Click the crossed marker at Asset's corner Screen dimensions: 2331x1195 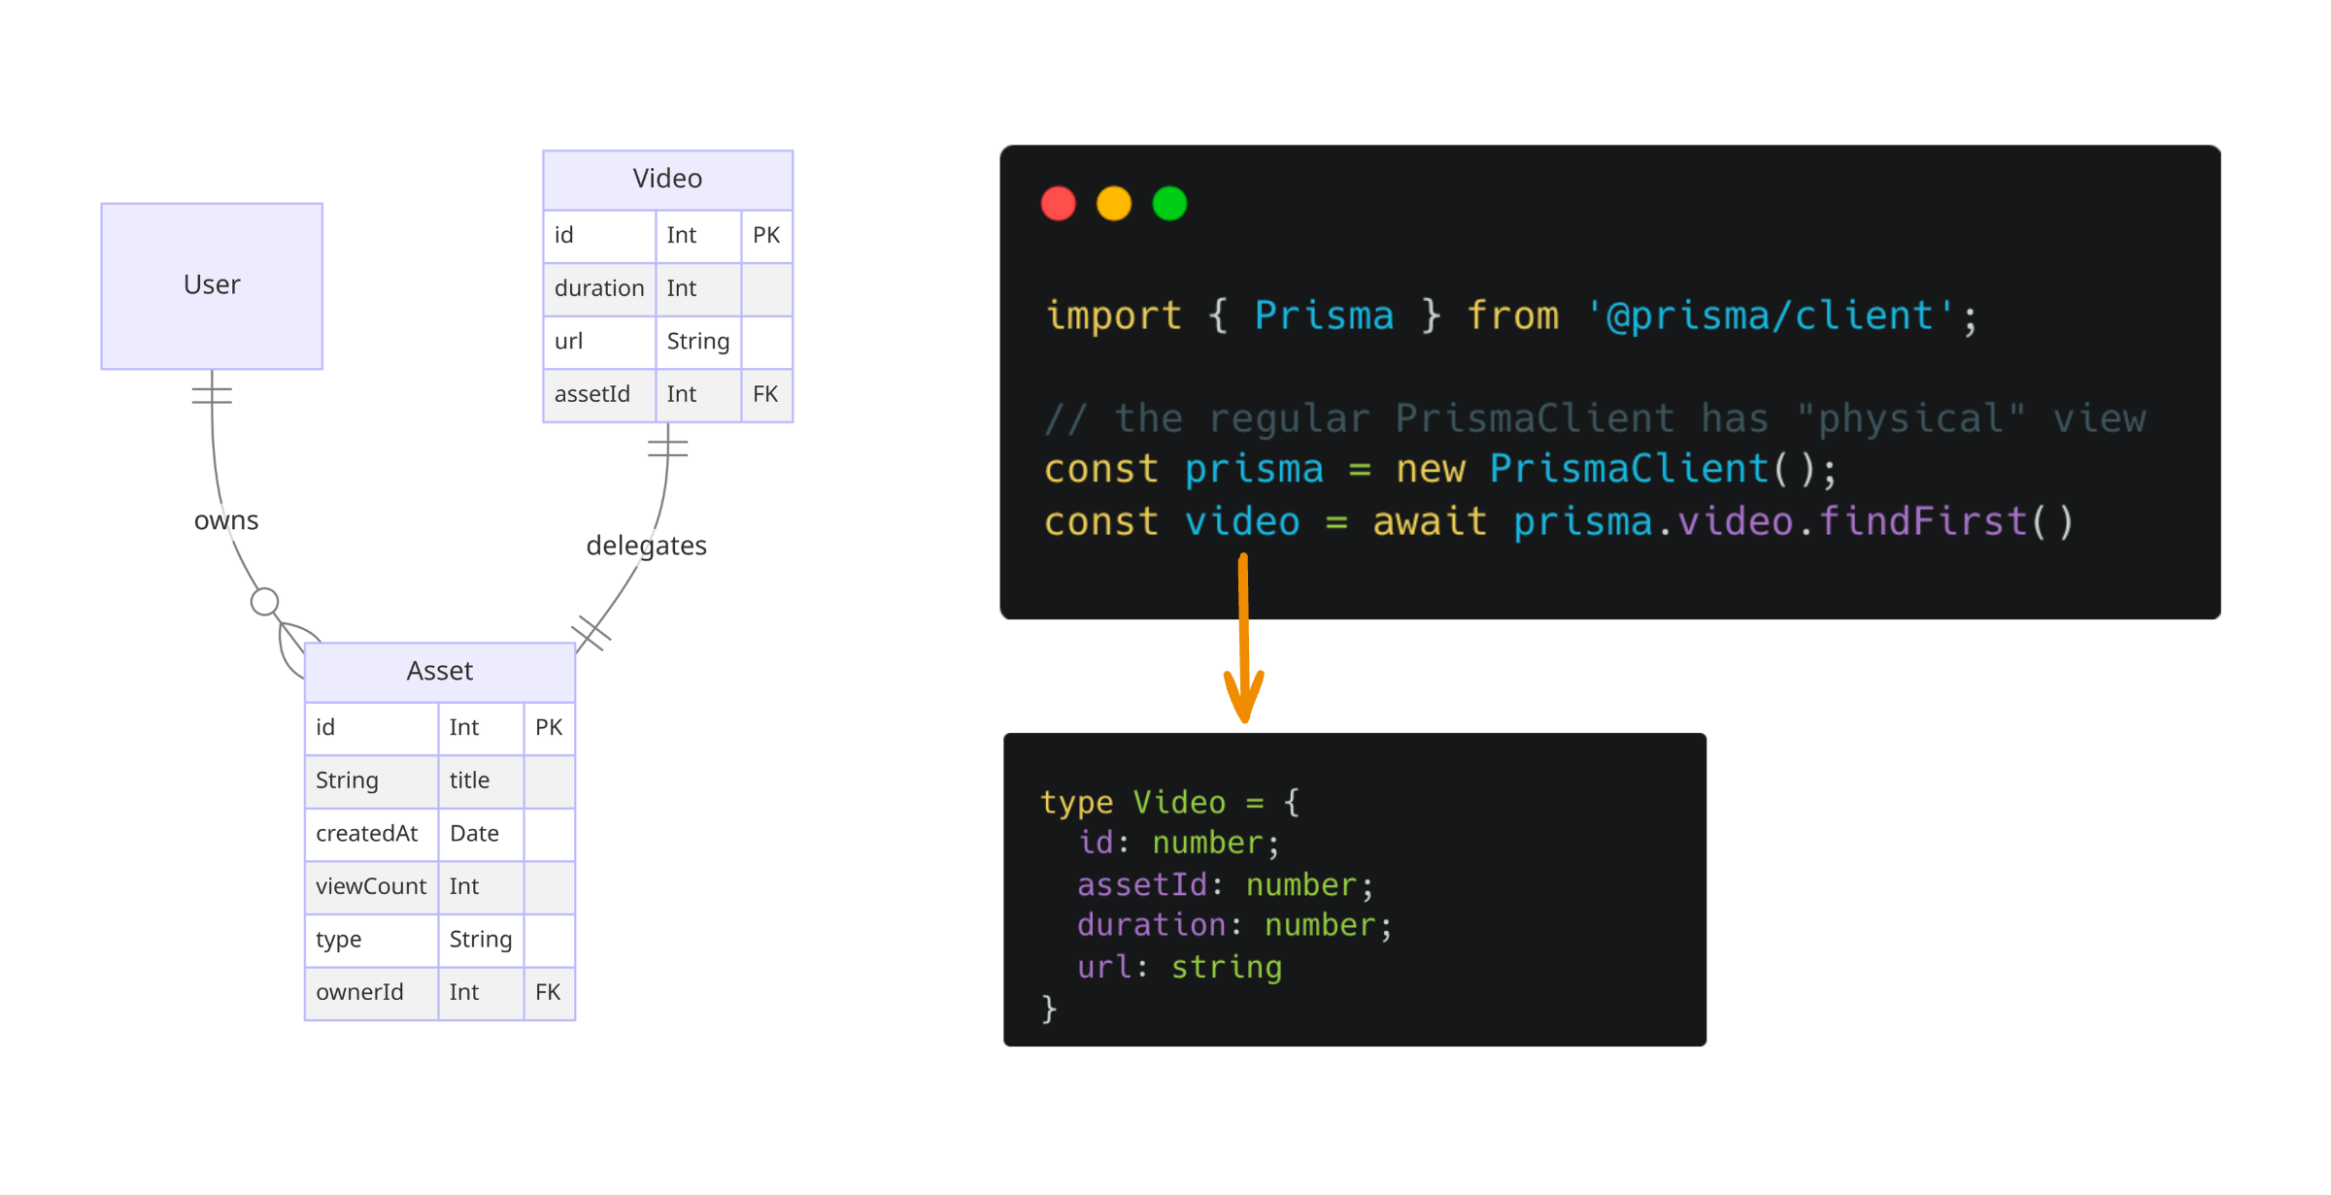click(x=591, y=634)
